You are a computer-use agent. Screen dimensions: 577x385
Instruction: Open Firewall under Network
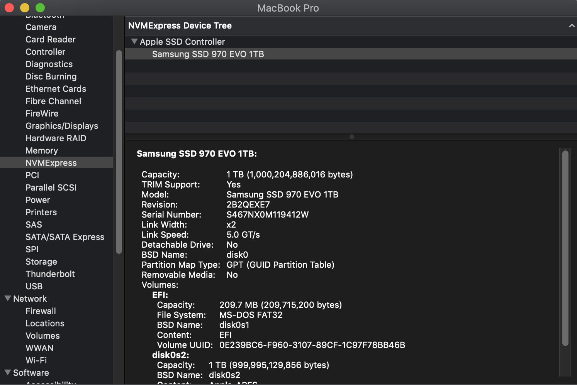pos(41,311)
